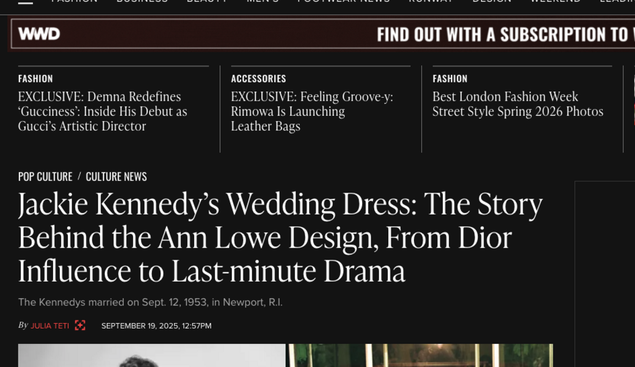This screenshot has width=635, height=367.
Task: Click the article headline about Jackie Kennedy's dress
Action: (x=281, y=238)
